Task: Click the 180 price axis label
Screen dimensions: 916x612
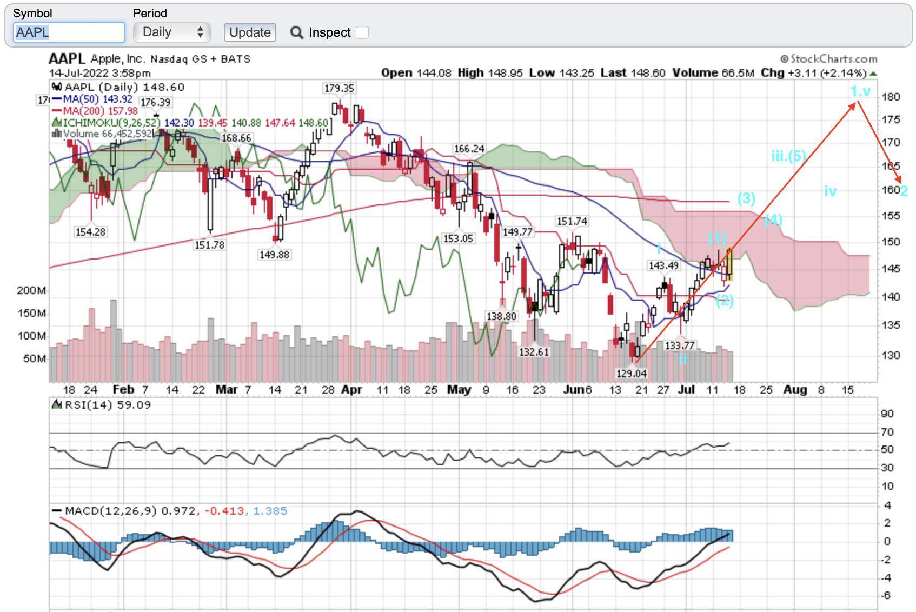Action: pos(891,97)
